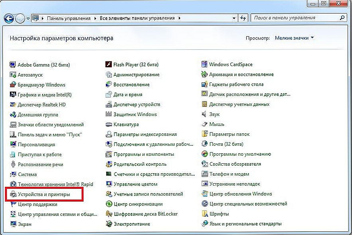Open the Параметры индексирования link
Screen dimensions: 352x235
pyautogui.click(x=145, y=134)
